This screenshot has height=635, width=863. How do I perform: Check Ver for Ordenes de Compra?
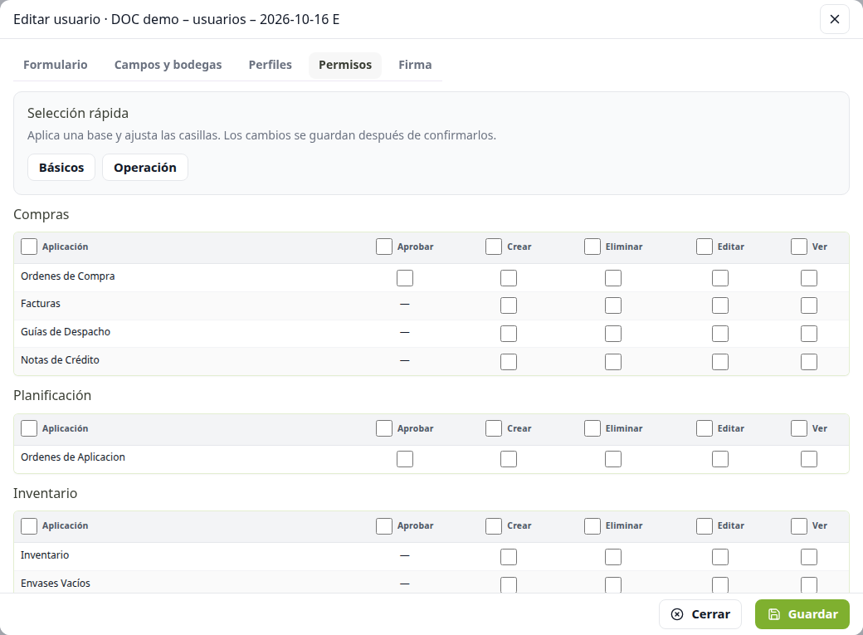click(x=809, y=278)
